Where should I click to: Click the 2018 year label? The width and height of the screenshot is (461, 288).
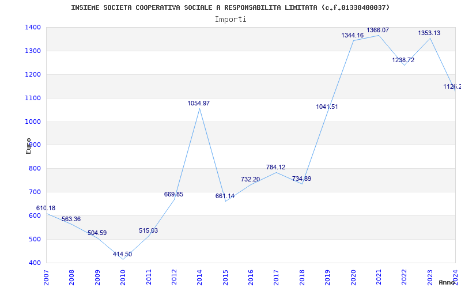302,277
